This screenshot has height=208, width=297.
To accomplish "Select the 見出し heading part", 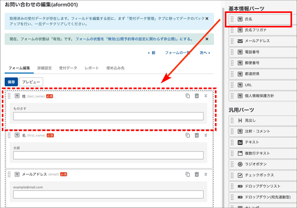I will 263,120.
